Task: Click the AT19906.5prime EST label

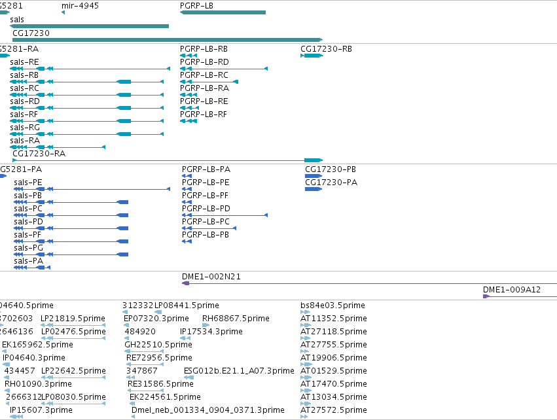Action: (334, 358)
